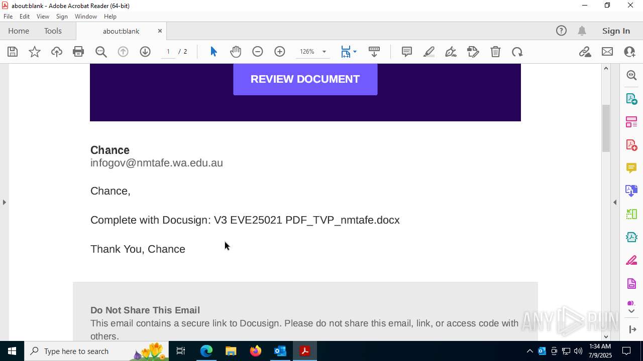Add a sticky note comment
643x361 pixels.
click(x=407, y=52)
